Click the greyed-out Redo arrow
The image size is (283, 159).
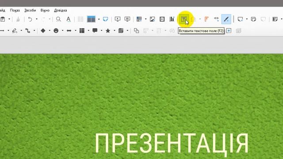click(43, 19)
